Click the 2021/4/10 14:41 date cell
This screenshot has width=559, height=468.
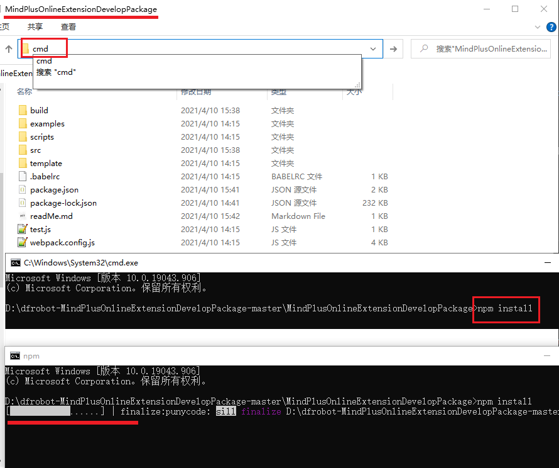[x=210, y=203]
